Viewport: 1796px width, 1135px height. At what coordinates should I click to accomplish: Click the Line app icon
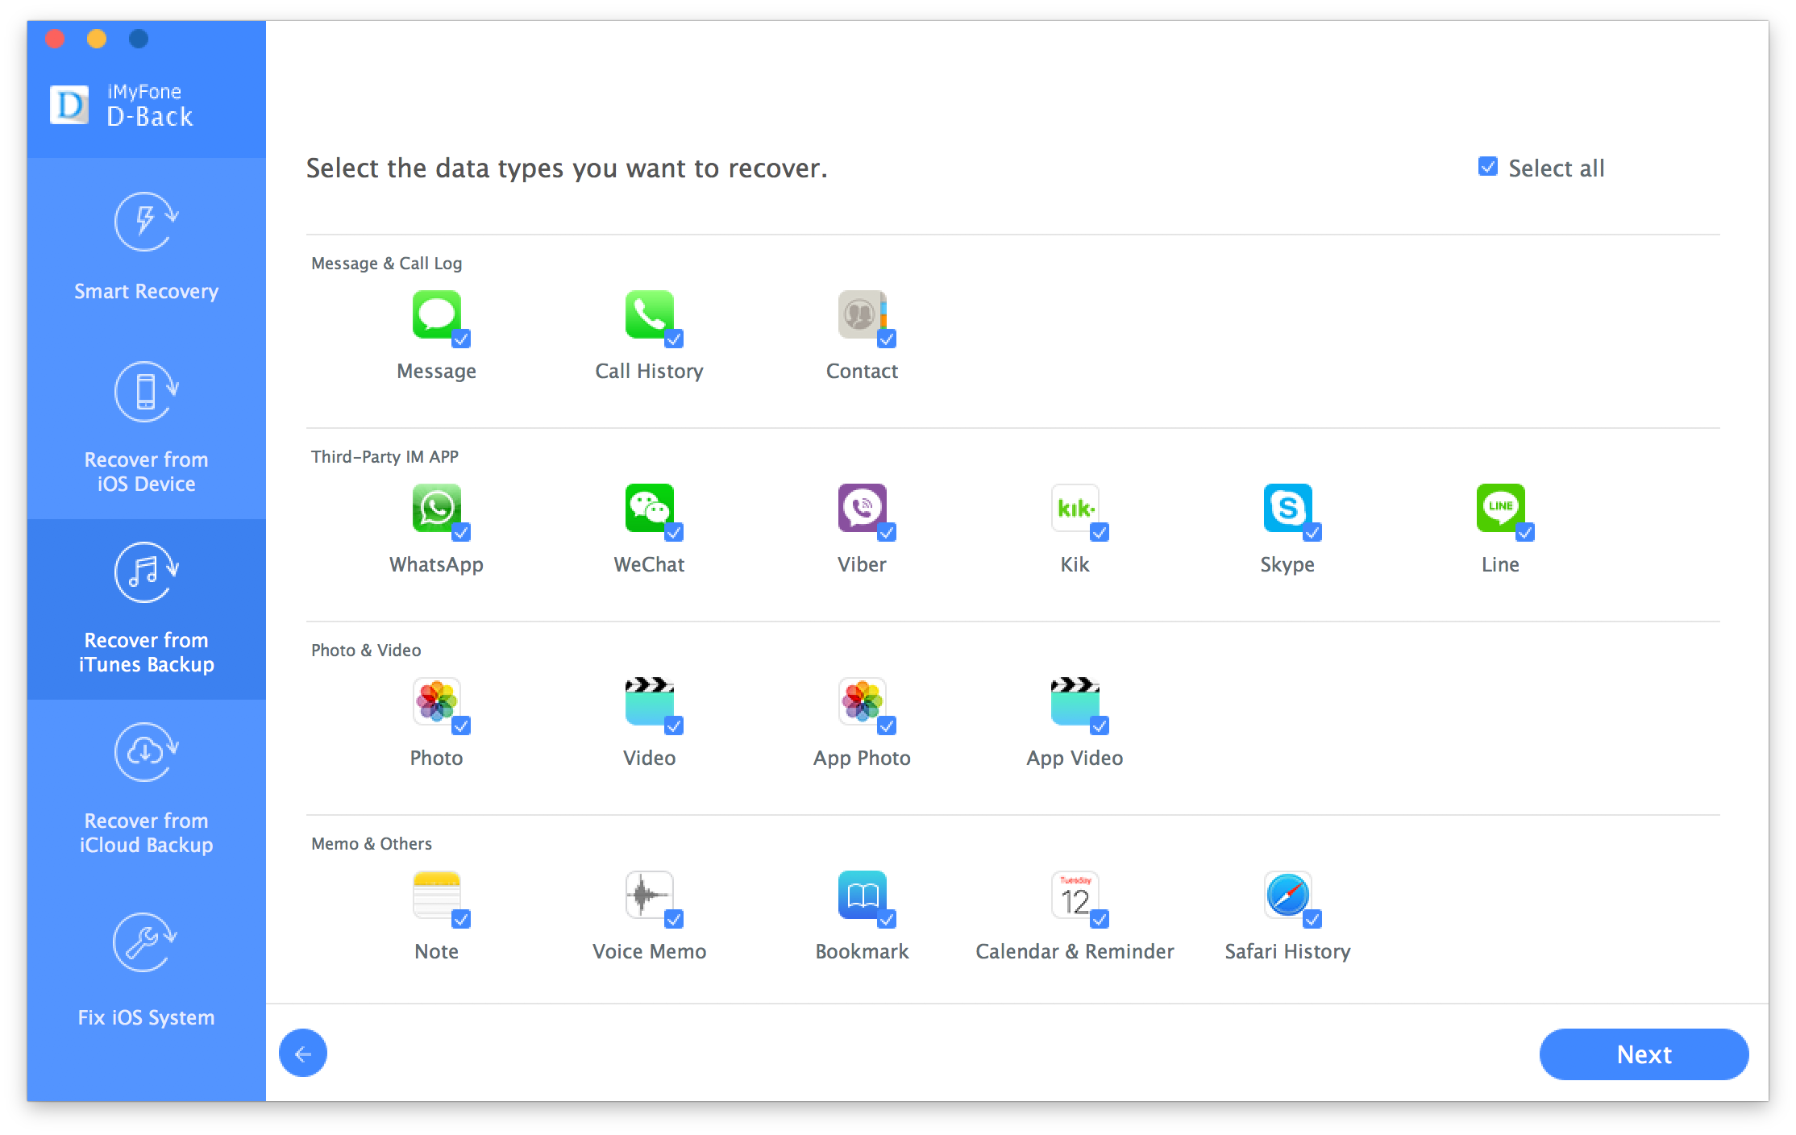click(x=1500, y=508)
